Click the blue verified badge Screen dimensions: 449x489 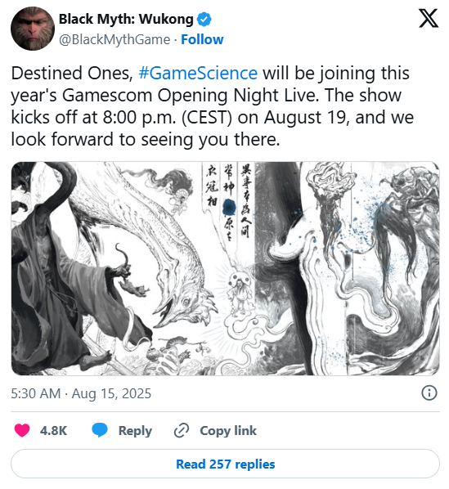(204, 20)
